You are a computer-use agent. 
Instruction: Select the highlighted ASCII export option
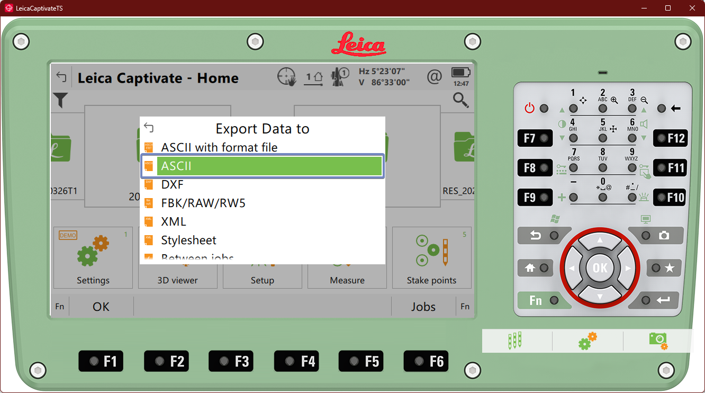[263, 166]
